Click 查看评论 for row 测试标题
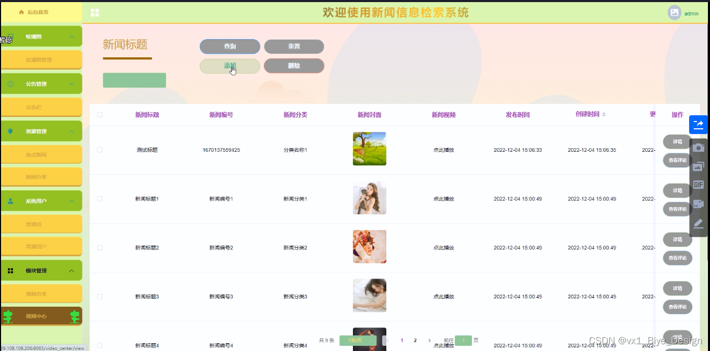This screenshot has height=351, width=710. click(678, 160)
